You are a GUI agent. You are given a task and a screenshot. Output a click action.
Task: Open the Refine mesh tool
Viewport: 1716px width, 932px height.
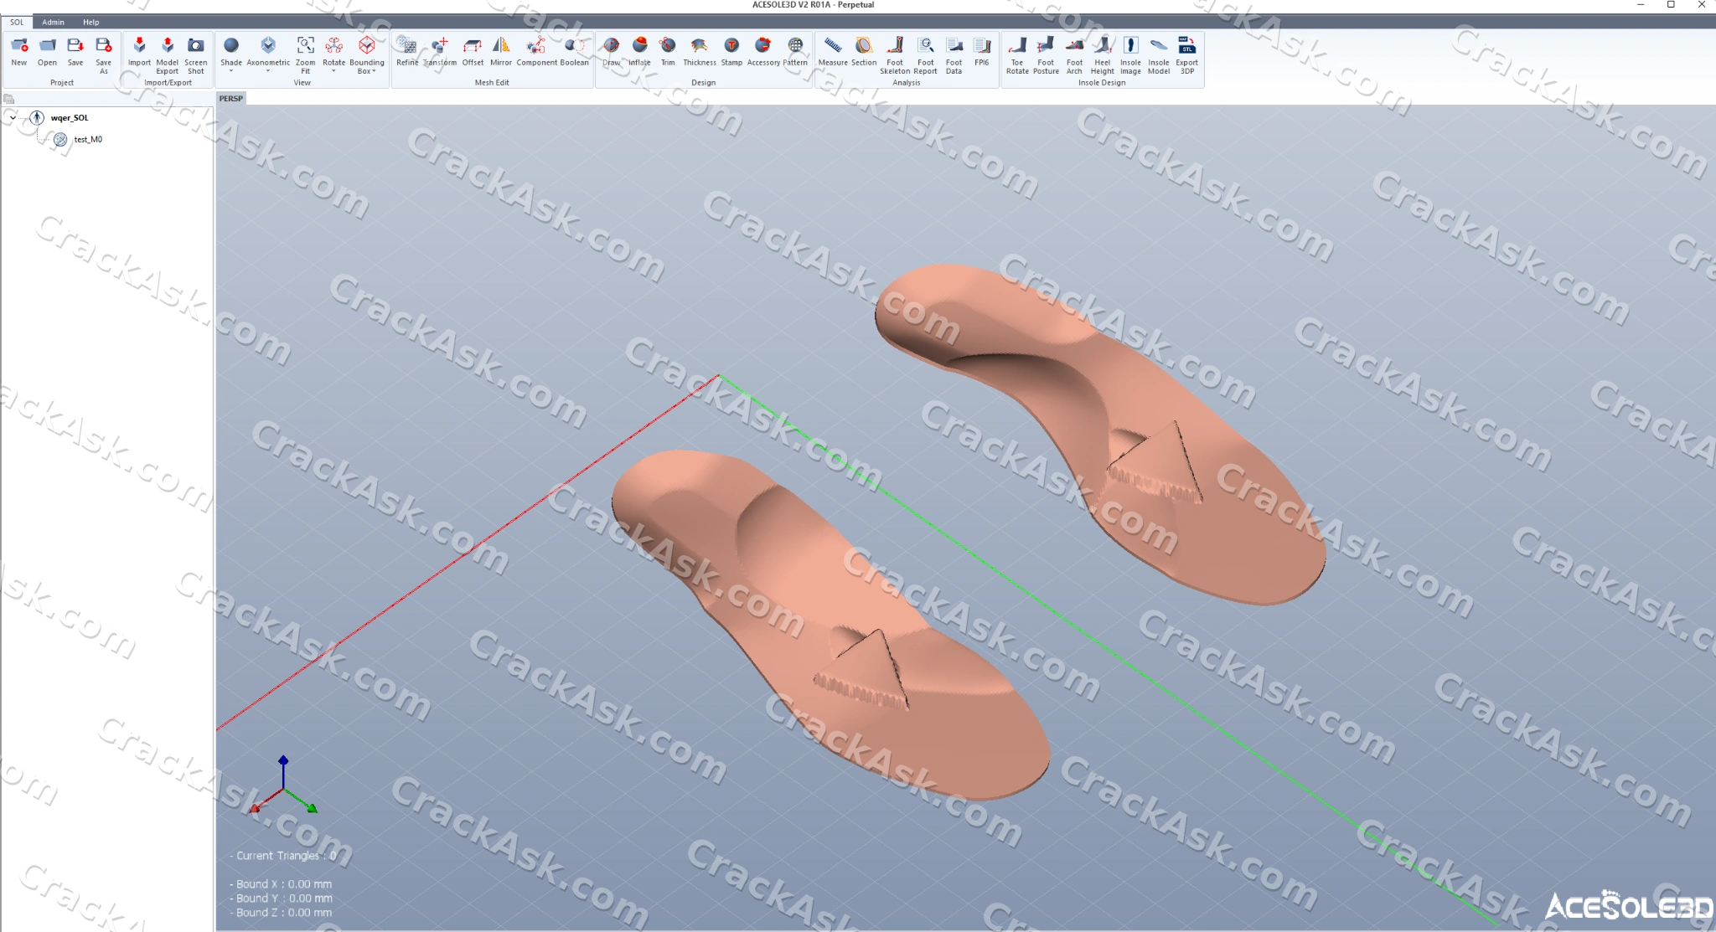click(x=407, y=51)
